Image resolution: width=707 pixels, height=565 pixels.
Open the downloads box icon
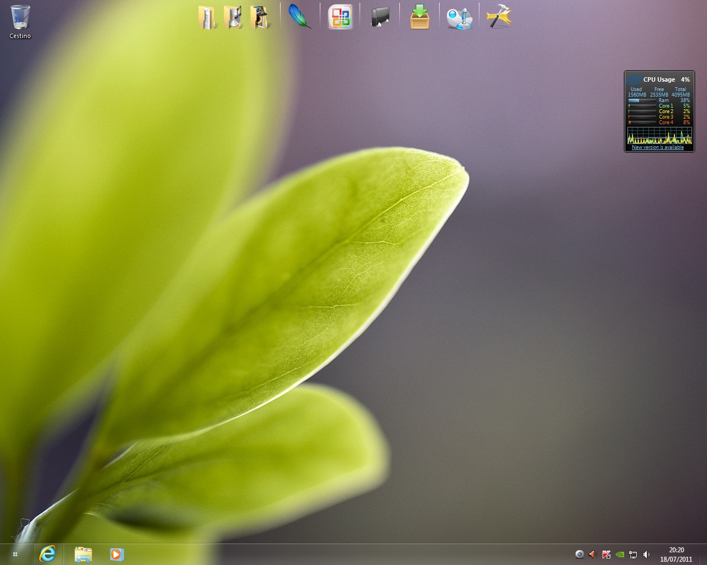pyautogui.click(x=420, y=17)
